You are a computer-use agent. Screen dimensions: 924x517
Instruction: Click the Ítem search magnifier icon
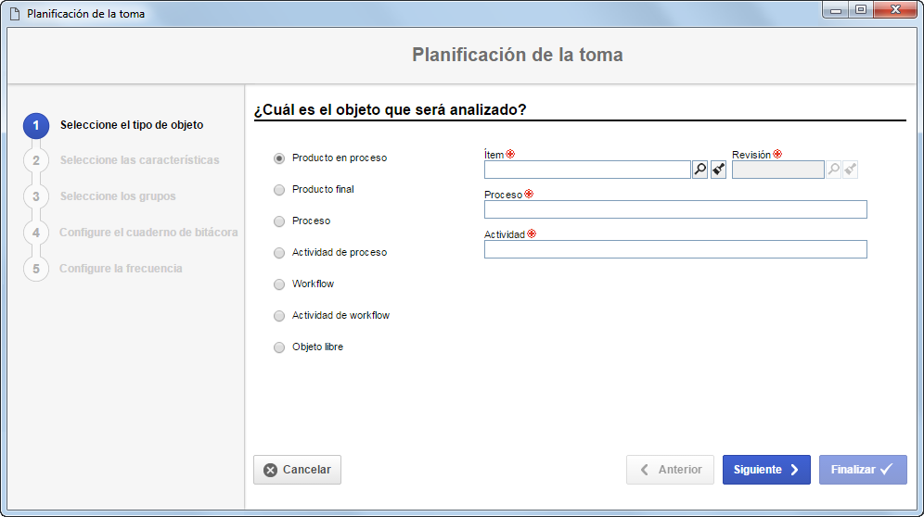point(699,170)
